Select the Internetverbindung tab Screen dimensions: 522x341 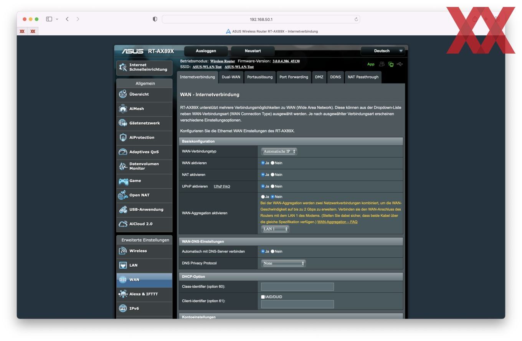coord(197,77)
